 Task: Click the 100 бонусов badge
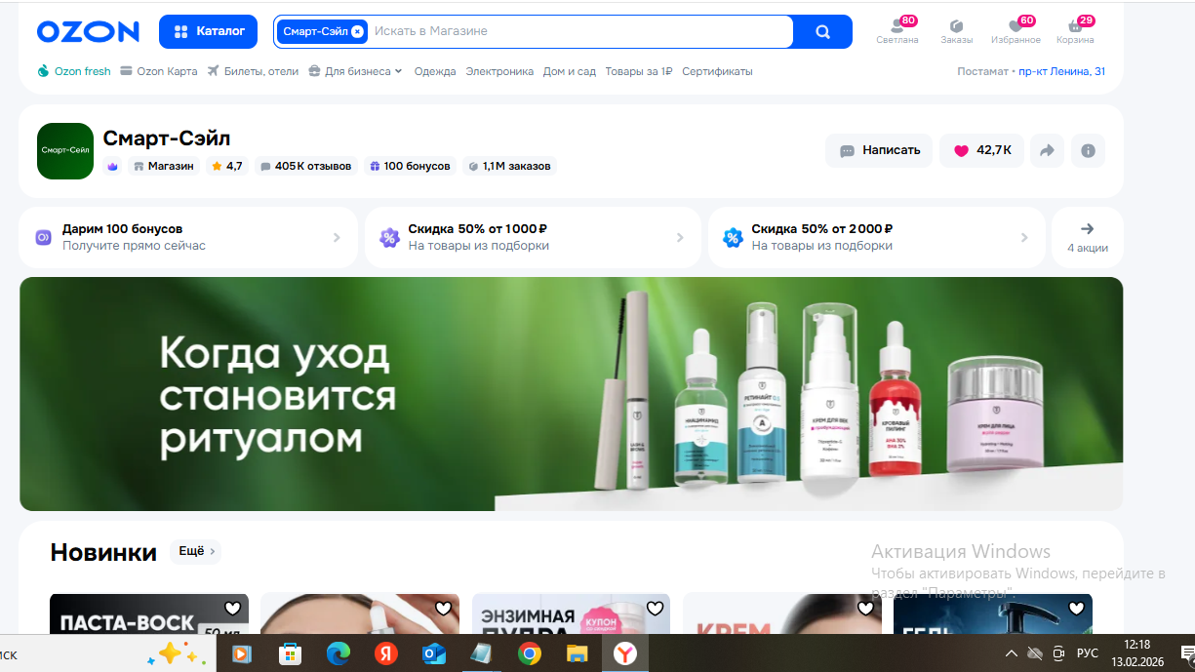(410, 166)
